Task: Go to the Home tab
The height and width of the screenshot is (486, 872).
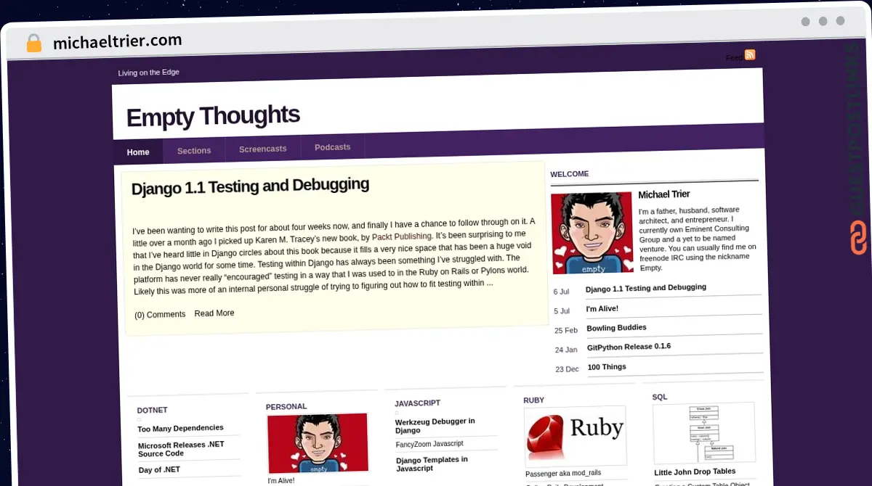Action: (138, 152)
